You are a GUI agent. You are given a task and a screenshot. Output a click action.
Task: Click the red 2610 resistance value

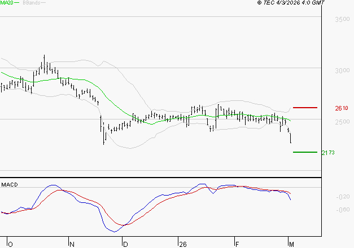342,108
